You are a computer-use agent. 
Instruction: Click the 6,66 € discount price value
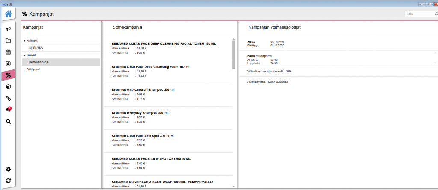click(x=141, y=168)
